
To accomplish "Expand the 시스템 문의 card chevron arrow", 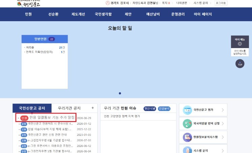I will [x=223, y=151].
